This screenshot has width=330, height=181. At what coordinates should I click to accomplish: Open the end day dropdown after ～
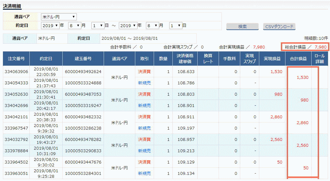(x=175, y=25)
